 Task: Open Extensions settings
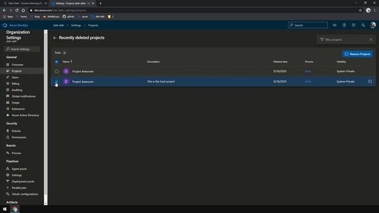point(18,109)
